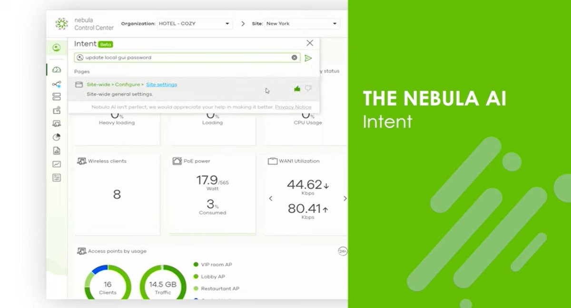Image resolution: width=571 pixels, height=308 pixels.
Task: Give thumbs down to the result
Action: coord(308,88)
